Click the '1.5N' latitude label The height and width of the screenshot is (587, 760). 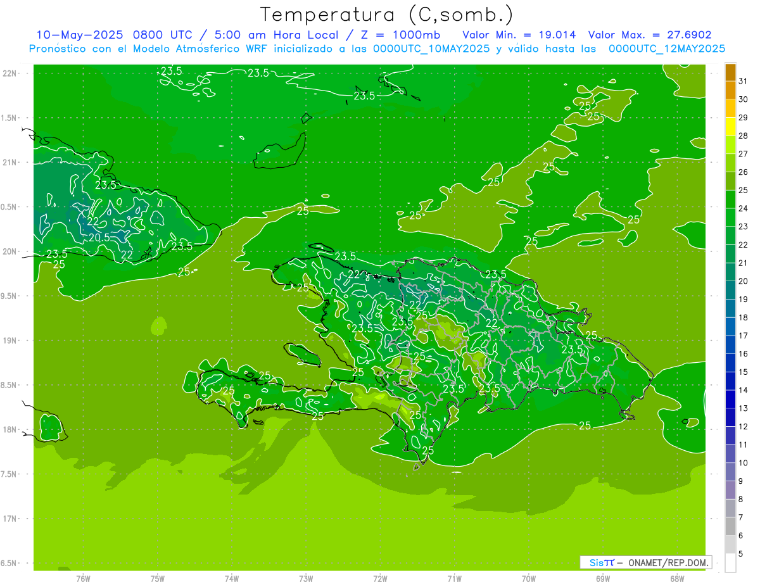coord(10,118)
